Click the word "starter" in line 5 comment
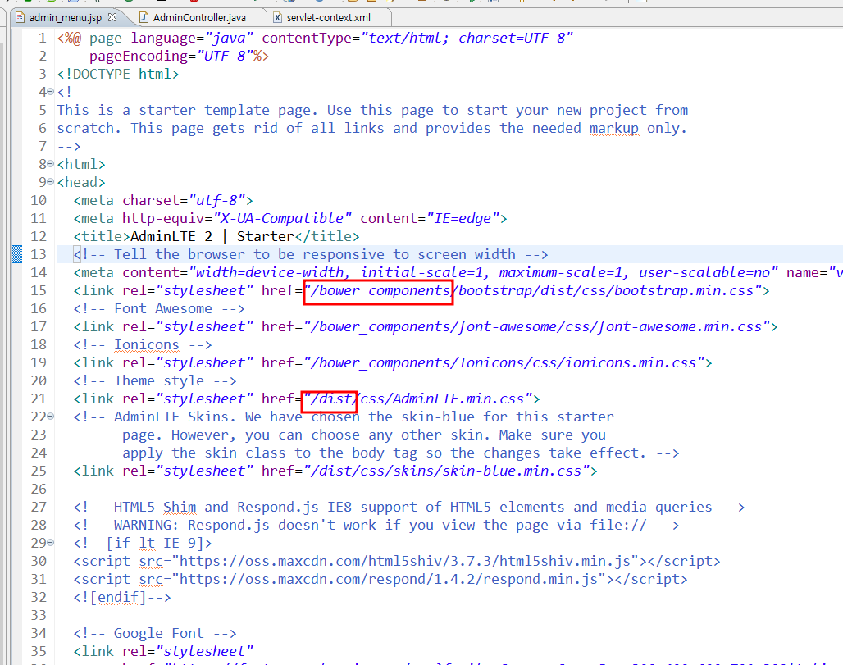This screenshot has width=843, height=665. click(167, 110)
